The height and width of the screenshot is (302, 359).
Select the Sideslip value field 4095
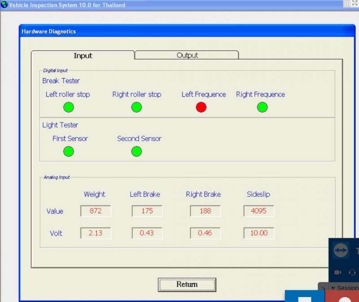coord(259,211)
